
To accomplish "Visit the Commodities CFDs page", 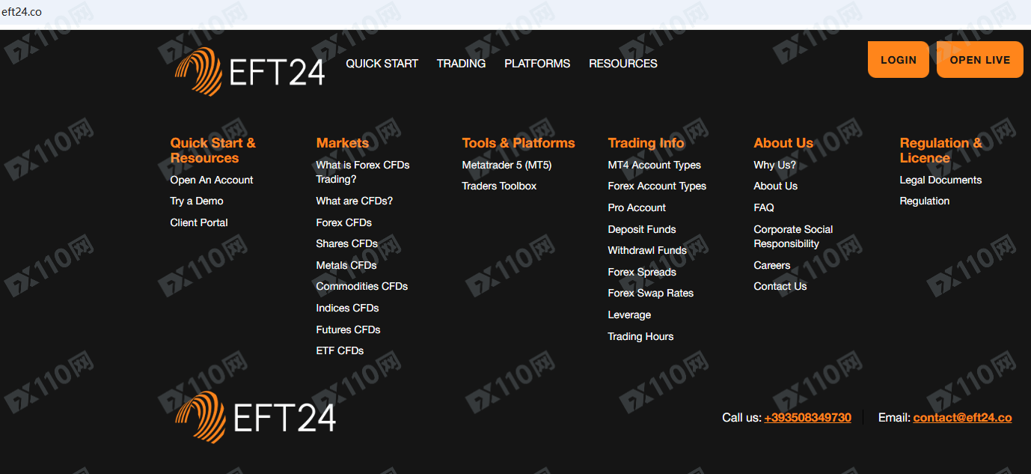I will pos(361,286).
